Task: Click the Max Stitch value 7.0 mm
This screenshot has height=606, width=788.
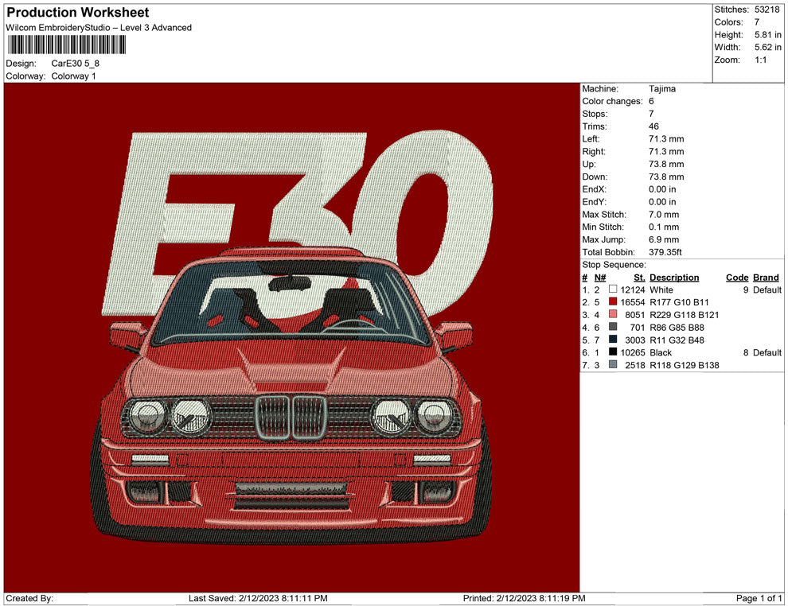Action: [x=663, y=215]
